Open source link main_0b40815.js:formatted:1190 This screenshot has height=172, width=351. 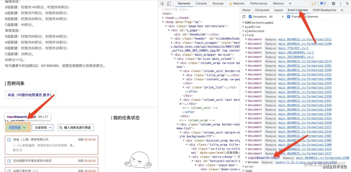pyautogui.click(x=305, y=44)
